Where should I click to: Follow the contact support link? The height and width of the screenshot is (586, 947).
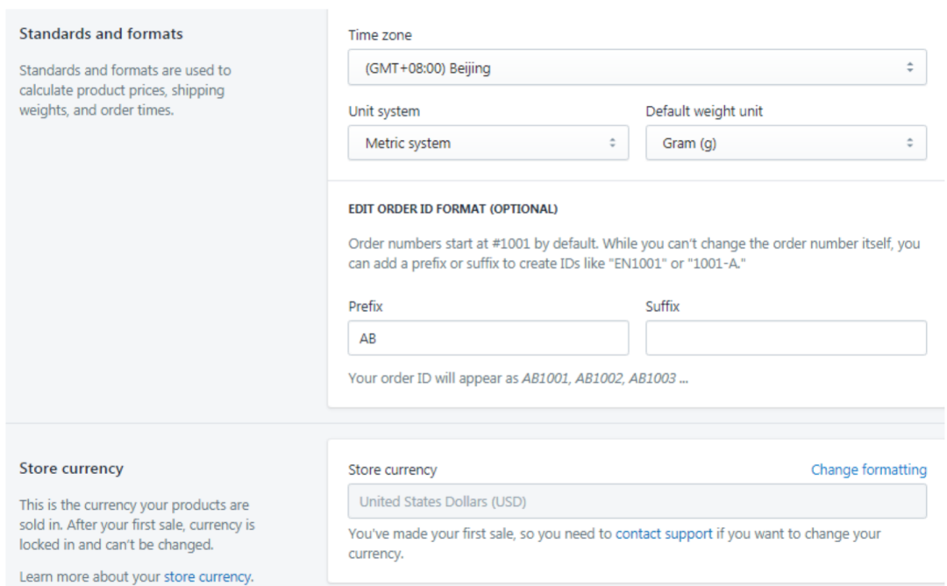coord(664,533)
